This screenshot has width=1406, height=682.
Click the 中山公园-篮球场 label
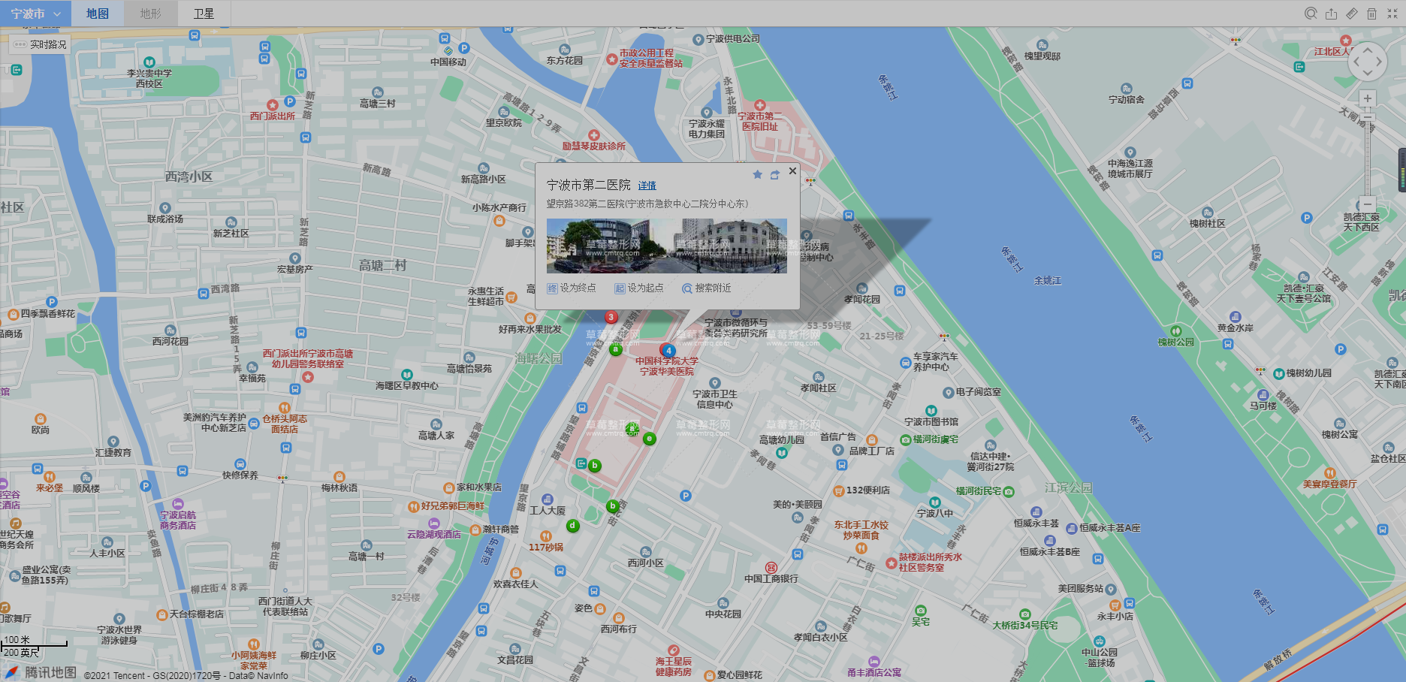[1100, 658]
